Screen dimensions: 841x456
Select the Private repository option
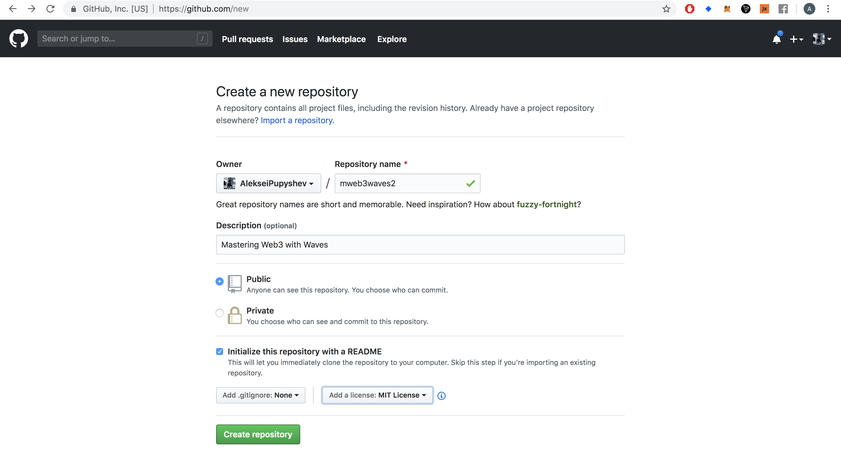[219, 313]
